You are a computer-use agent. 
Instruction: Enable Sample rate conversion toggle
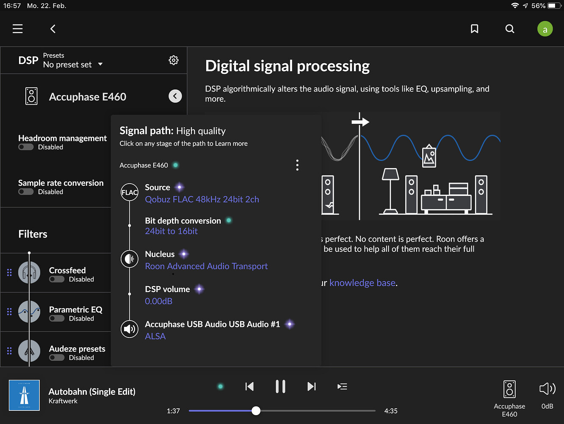pos(26,192)
